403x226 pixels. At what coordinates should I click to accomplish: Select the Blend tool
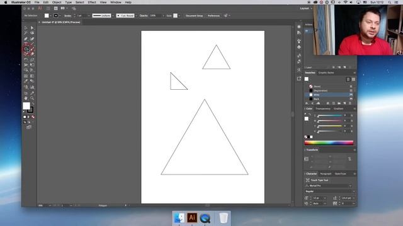pos(32,81)
